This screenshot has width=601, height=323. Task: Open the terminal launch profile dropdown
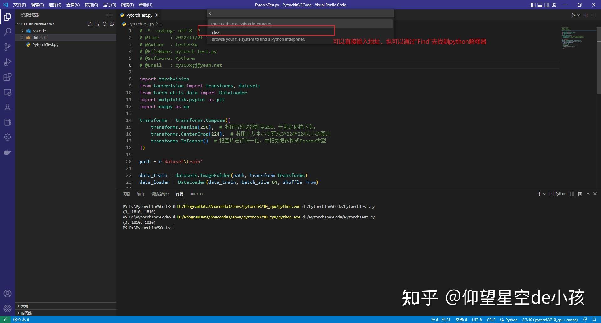click(544, 194)
